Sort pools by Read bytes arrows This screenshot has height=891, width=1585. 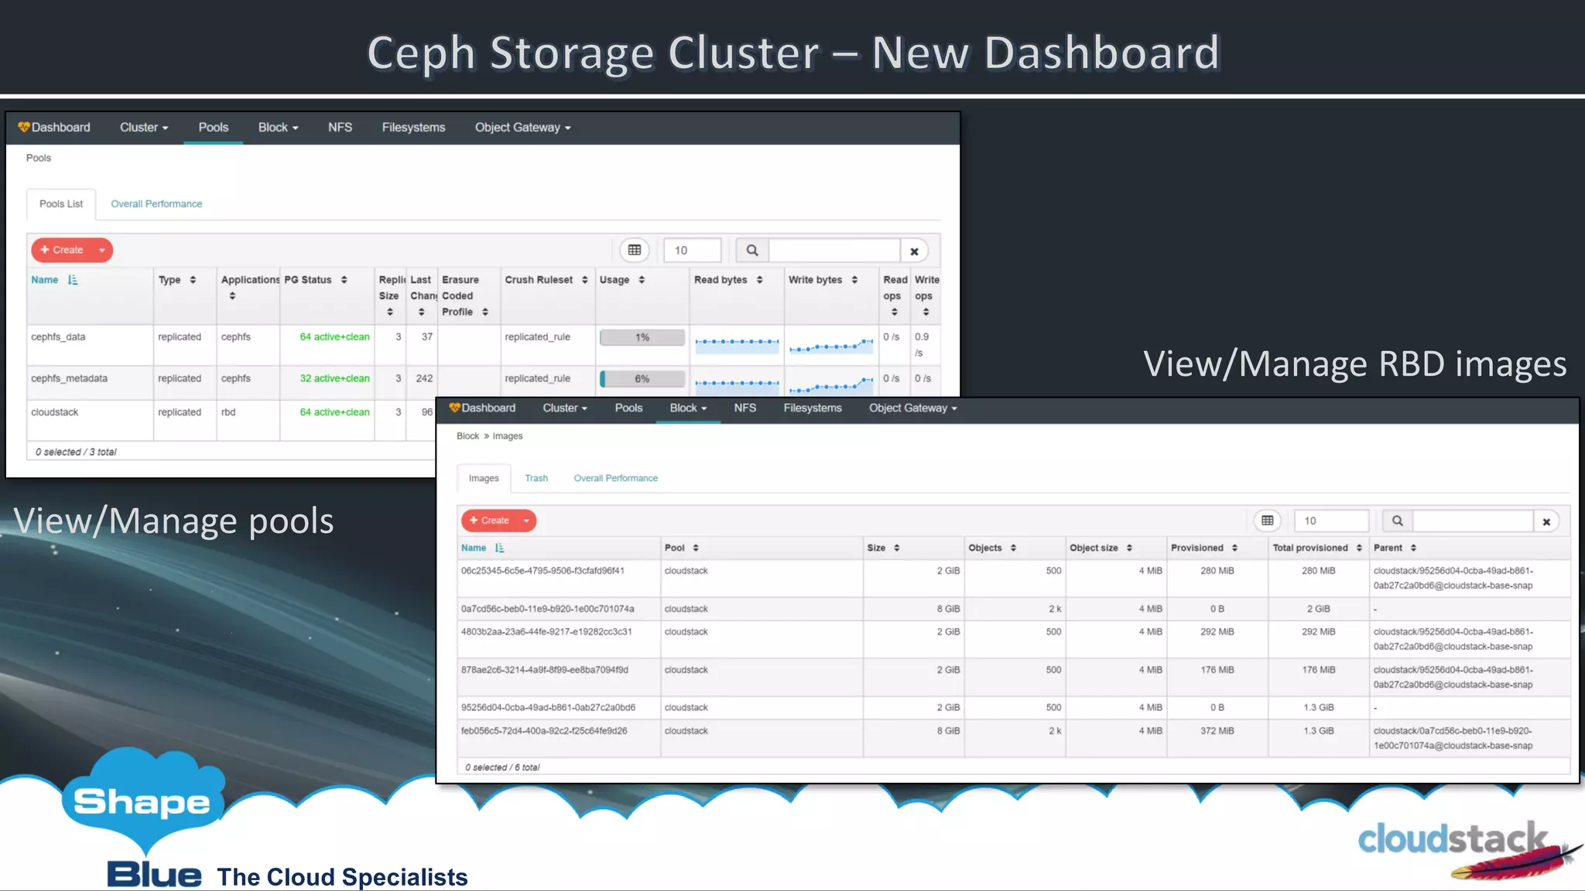point(759,280)
